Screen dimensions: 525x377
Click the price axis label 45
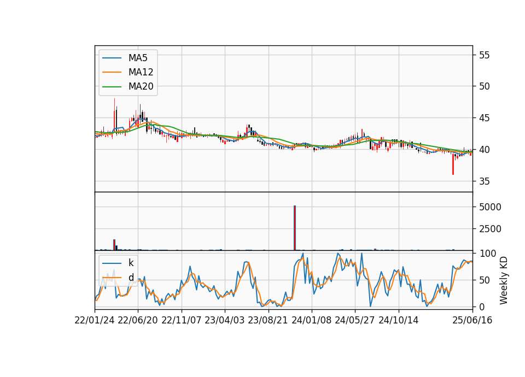point(484,118)
